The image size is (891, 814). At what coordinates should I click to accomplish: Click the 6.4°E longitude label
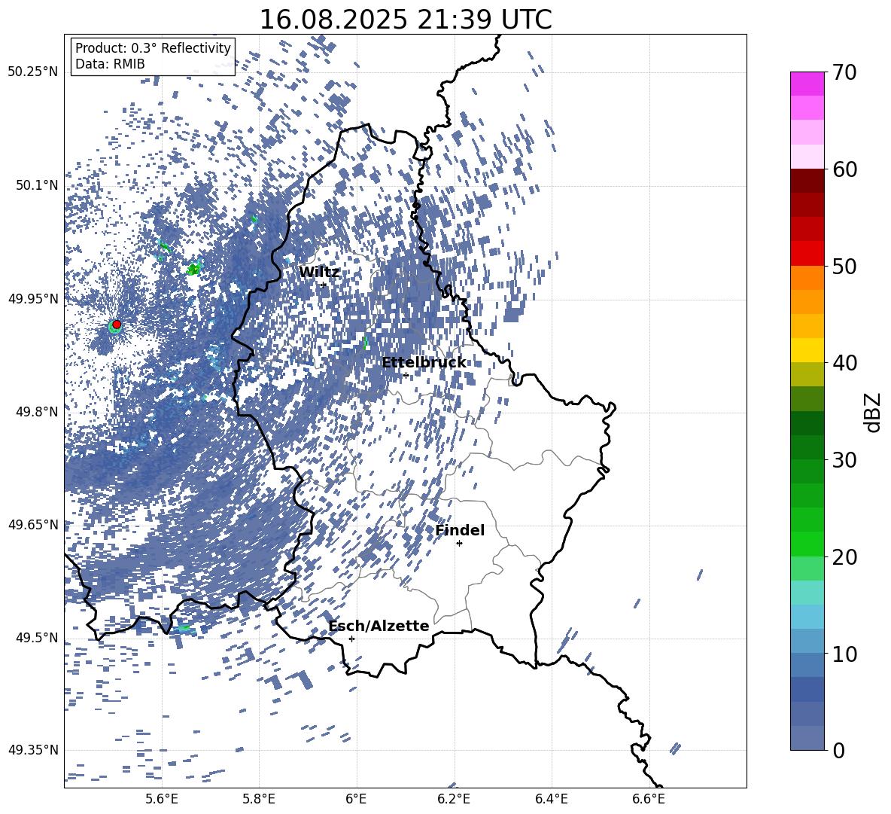(x=551, y=799)
